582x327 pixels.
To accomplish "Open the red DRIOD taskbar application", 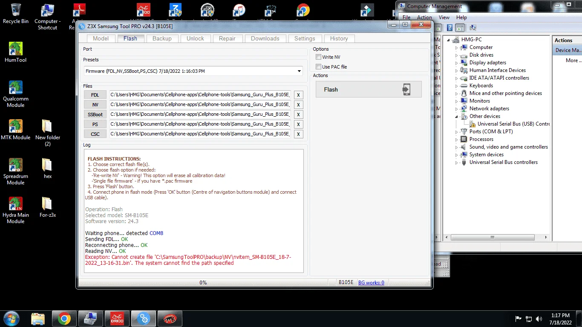I will tap(117, 318).
